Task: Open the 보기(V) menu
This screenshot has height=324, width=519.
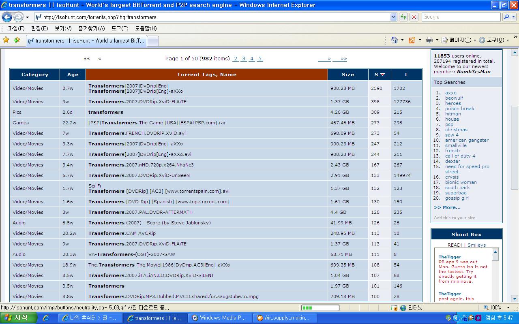Action: (63, 28)
